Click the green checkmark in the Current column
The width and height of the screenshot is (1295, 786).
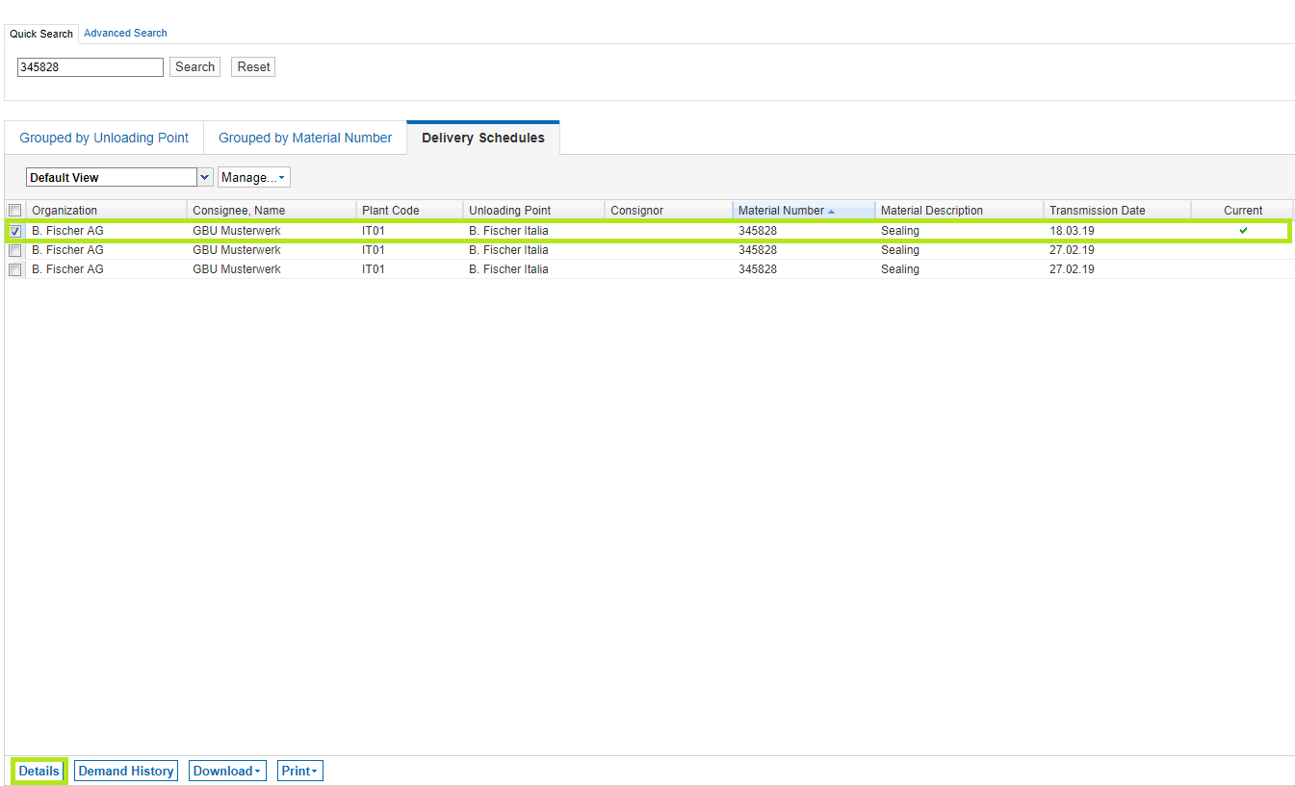(1243, 231)
